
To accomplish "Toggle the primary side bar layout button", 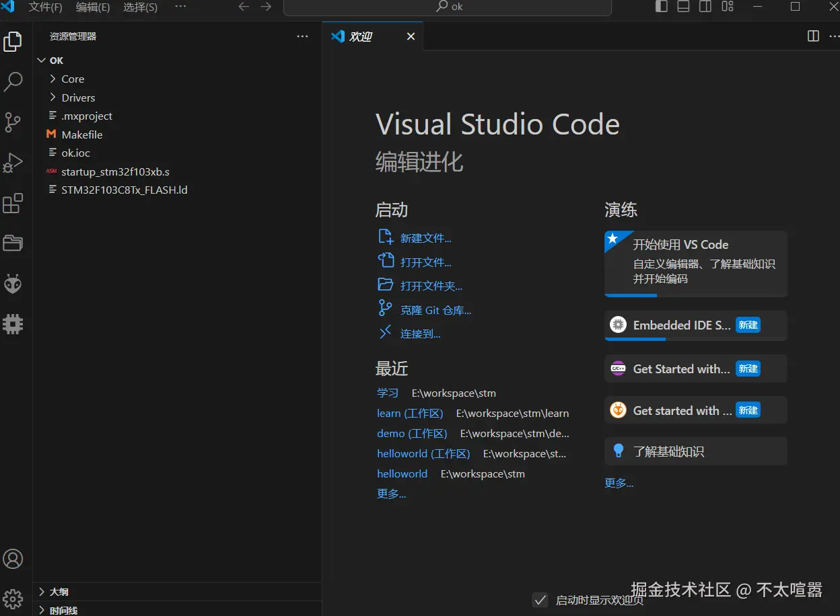I will pos(662,7).
